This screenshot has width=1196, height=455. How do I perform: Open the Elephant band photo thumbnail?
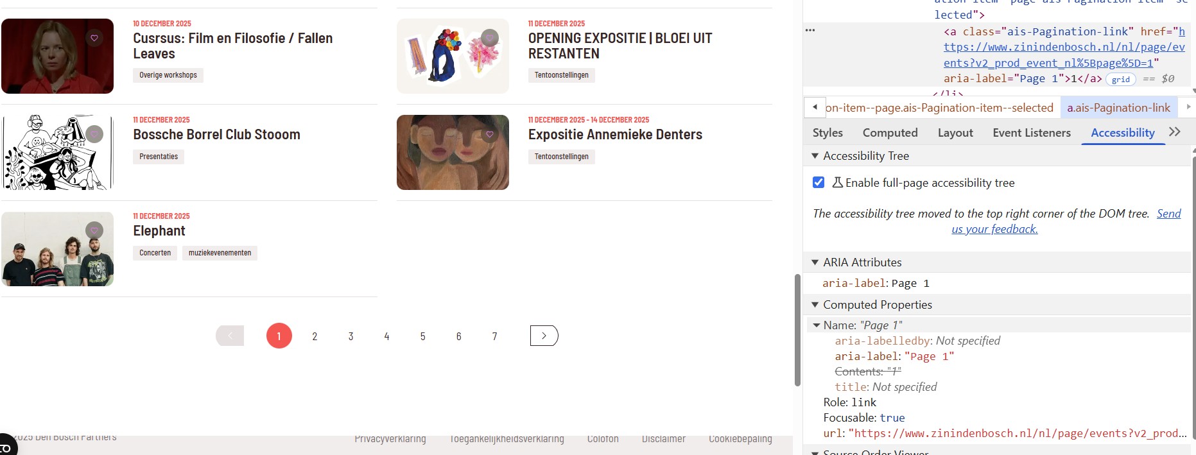(x=58, y=249)
